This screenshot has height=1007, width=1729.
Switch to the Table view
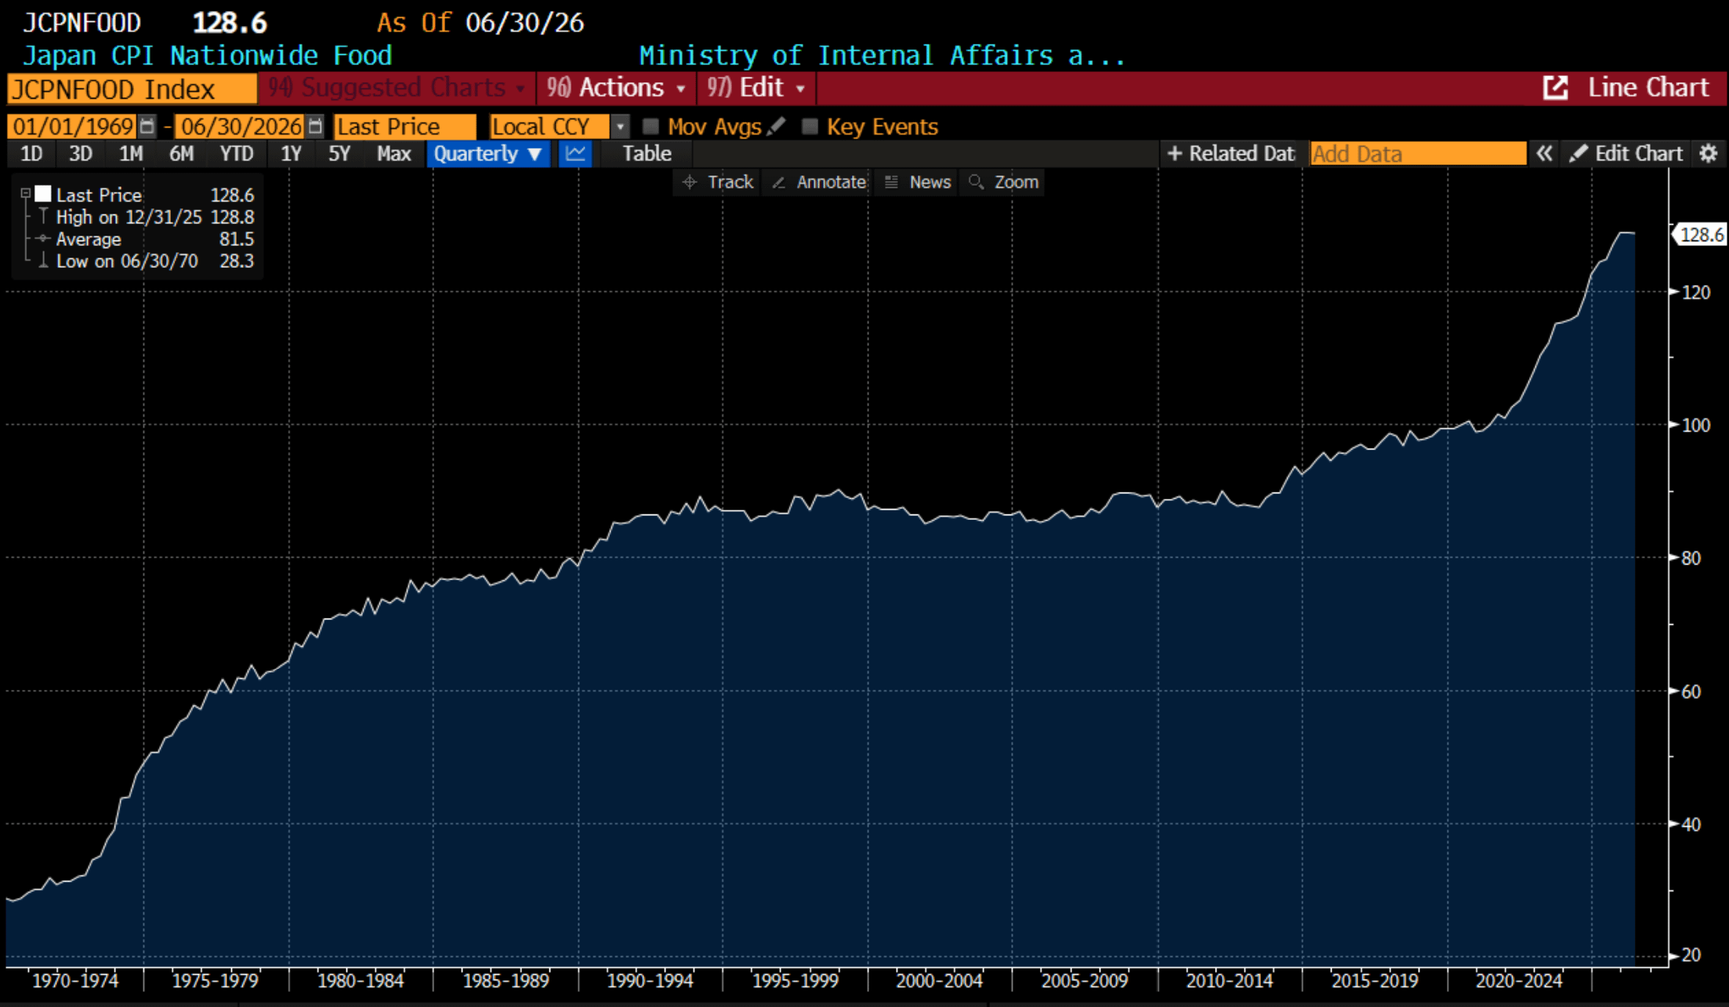pyautogui.click(x=647, y=153)
